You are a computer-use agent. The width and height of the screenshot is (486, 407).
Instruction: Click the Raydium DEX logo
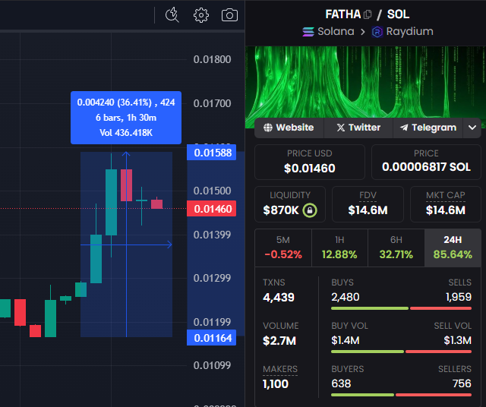(x=377, y=32)
